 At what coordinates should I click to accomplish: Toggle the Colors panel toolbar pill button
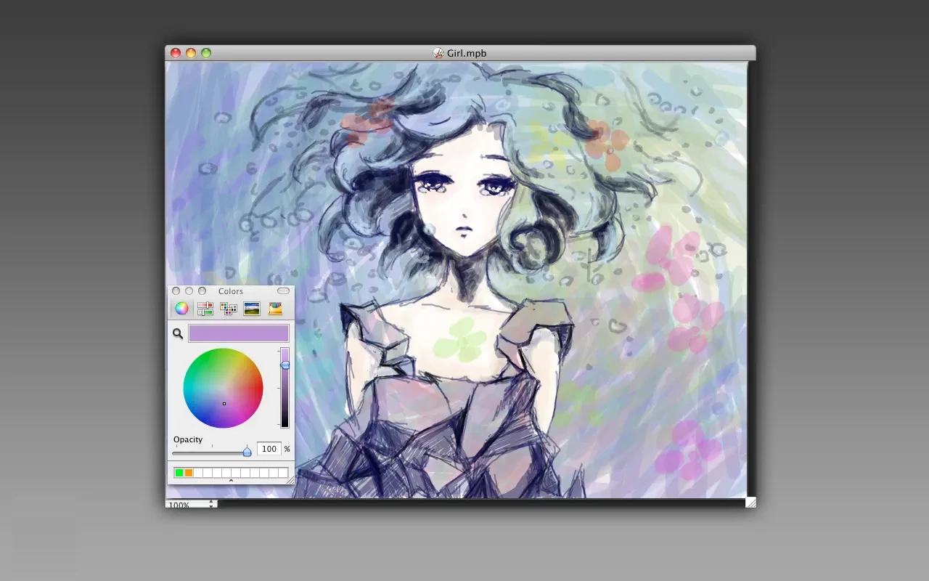[283, 291]
